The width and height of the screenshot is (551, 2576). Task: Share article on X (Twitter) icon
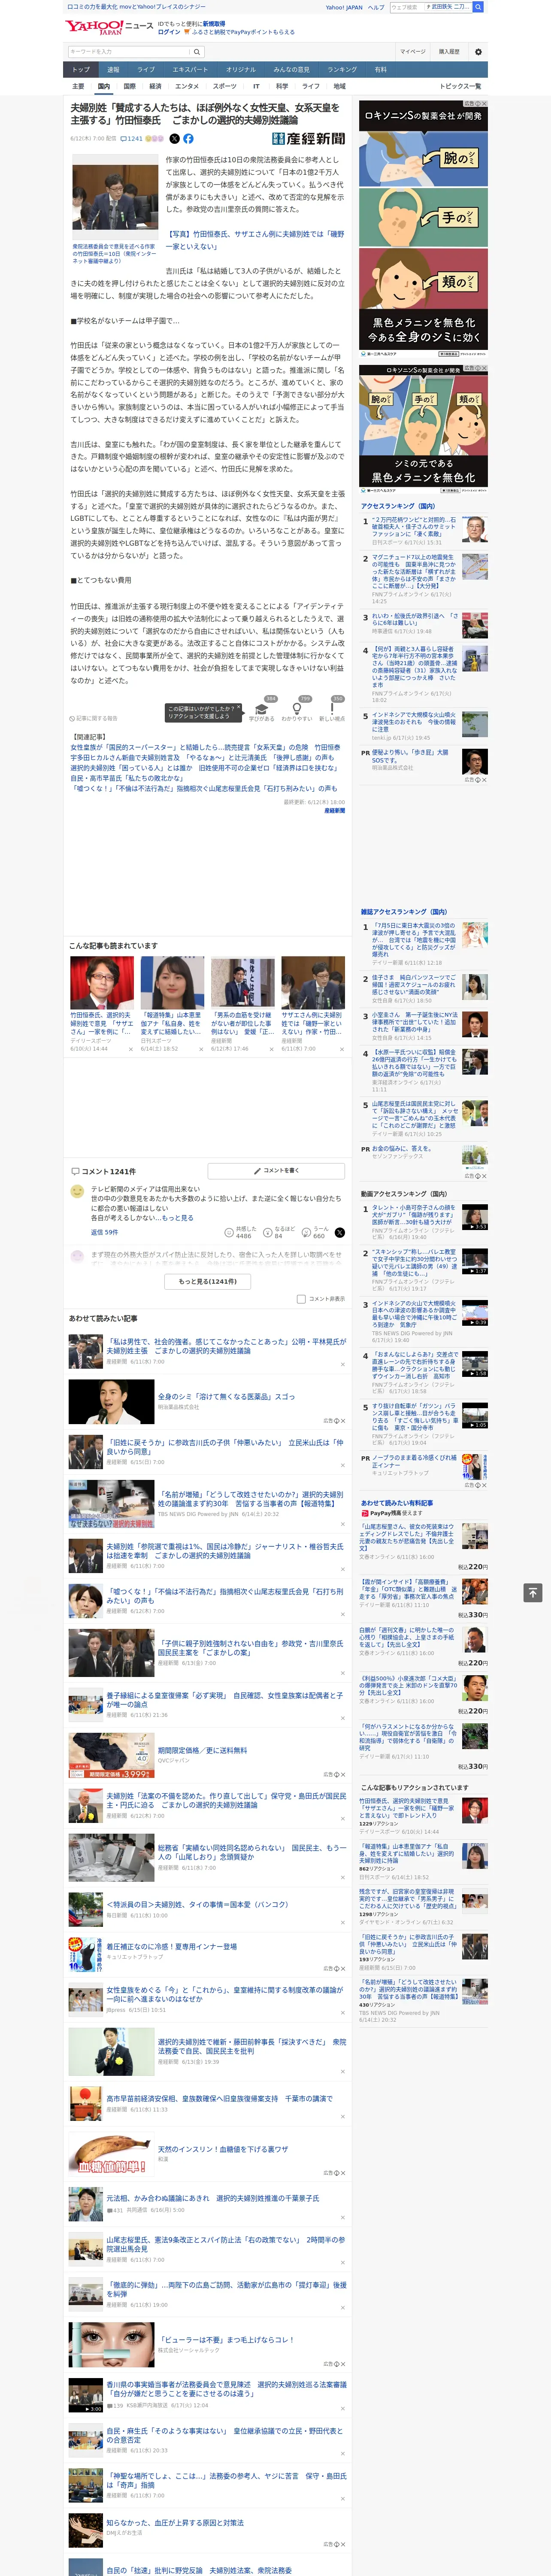174,139
